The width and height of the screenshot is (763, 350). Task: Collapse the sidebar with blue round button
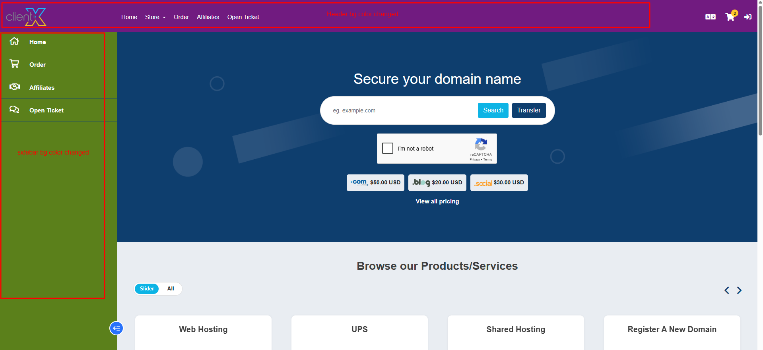pos(116,328)
